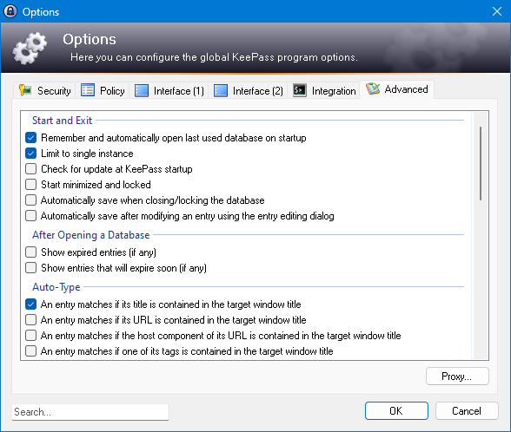Enable Automatically save when closing/locking the database
This screenshot has height=432, width=511.
coord(31,200)
